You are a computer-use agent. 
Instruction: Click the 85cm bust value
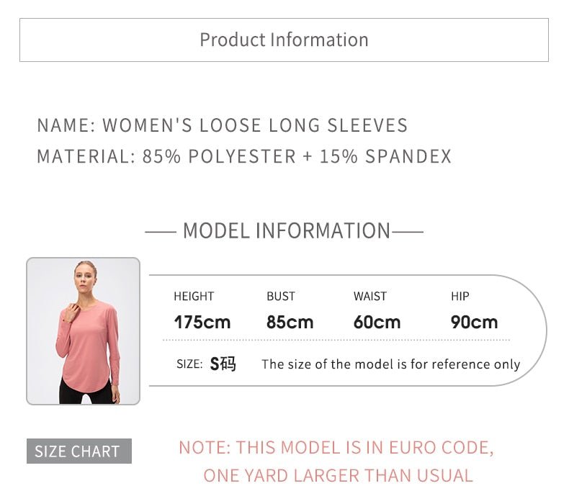tap(290, 322)
